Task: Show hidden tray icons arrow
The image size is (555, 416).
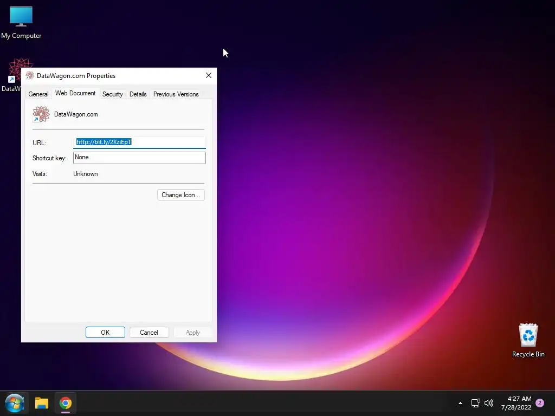Action: (460, 403)
